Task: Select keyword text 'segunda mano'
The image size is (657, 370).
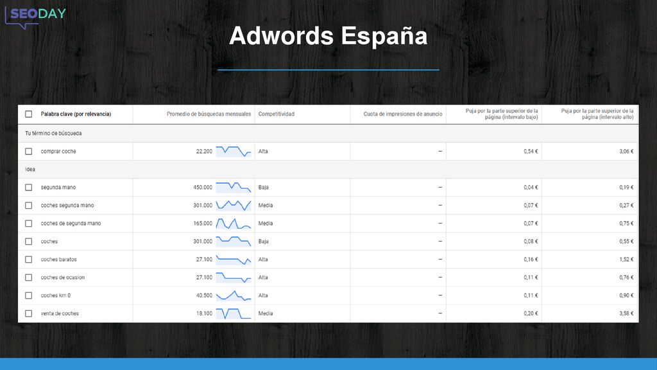Action: [58, 188]
